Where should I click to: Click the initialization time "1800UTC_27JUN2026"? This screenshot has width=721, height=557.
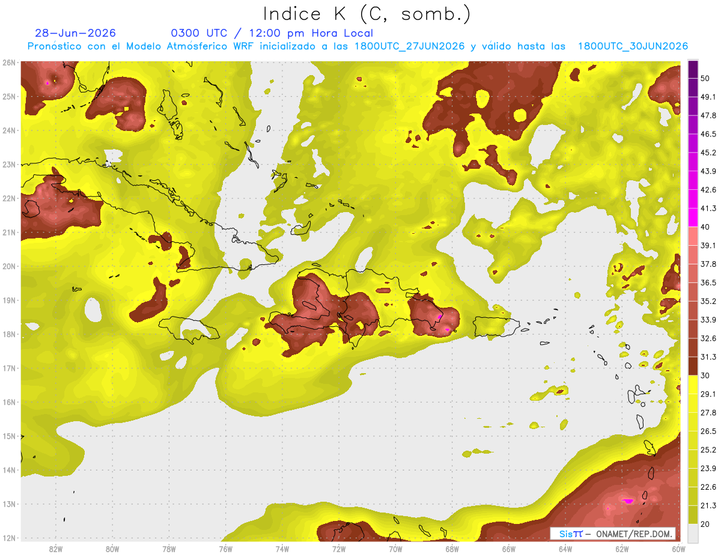point(409,46)
